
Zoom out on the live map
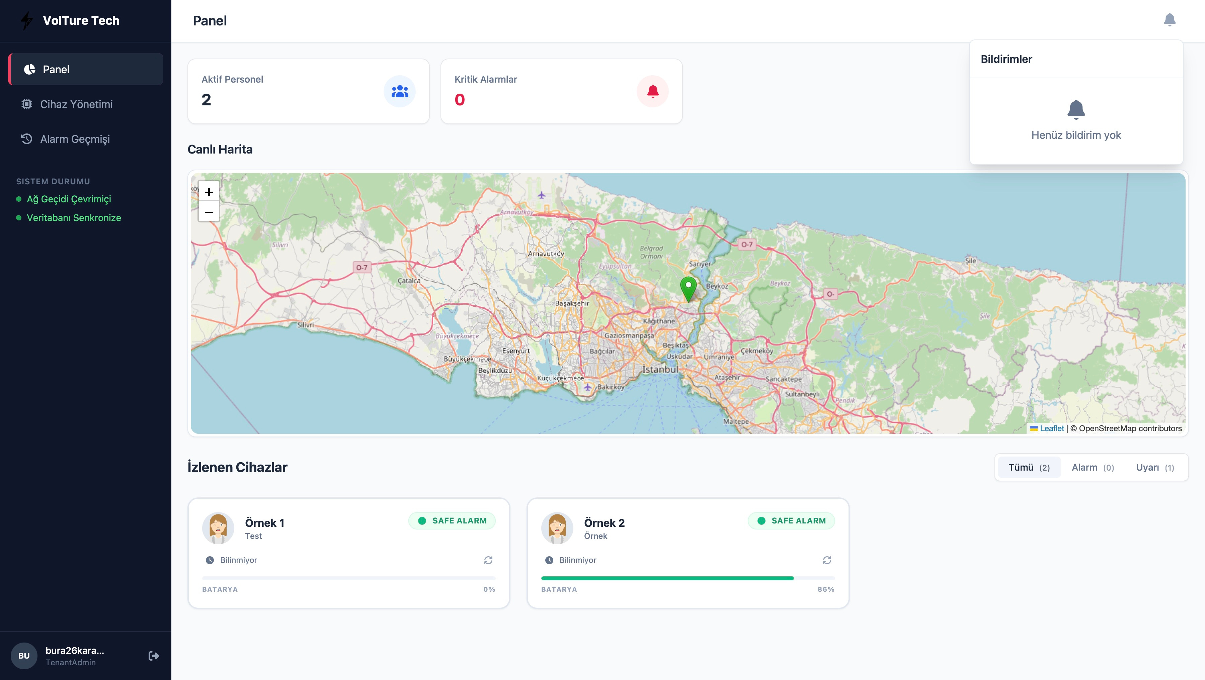pos(209,212)
